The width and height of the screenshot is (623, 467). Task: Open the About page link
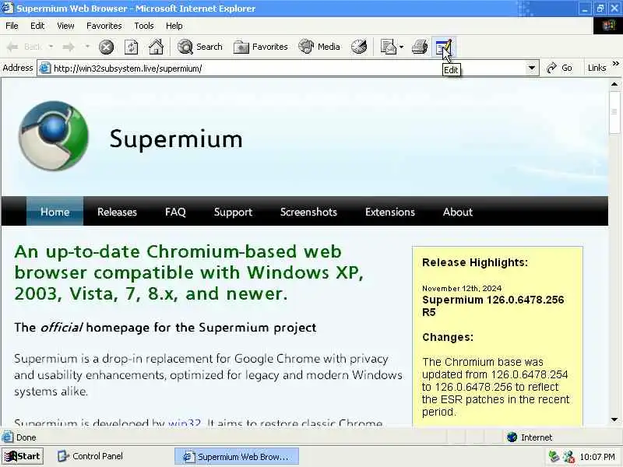point(458,212)
